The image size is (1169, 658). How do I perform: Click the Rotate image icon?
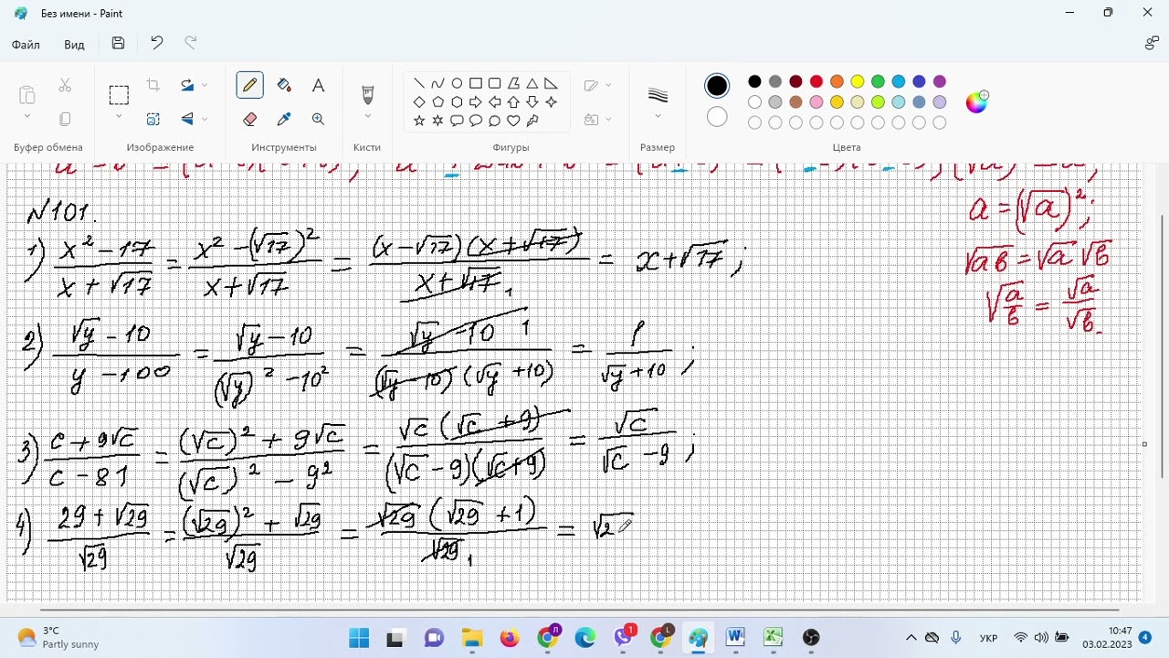point(187,85)
